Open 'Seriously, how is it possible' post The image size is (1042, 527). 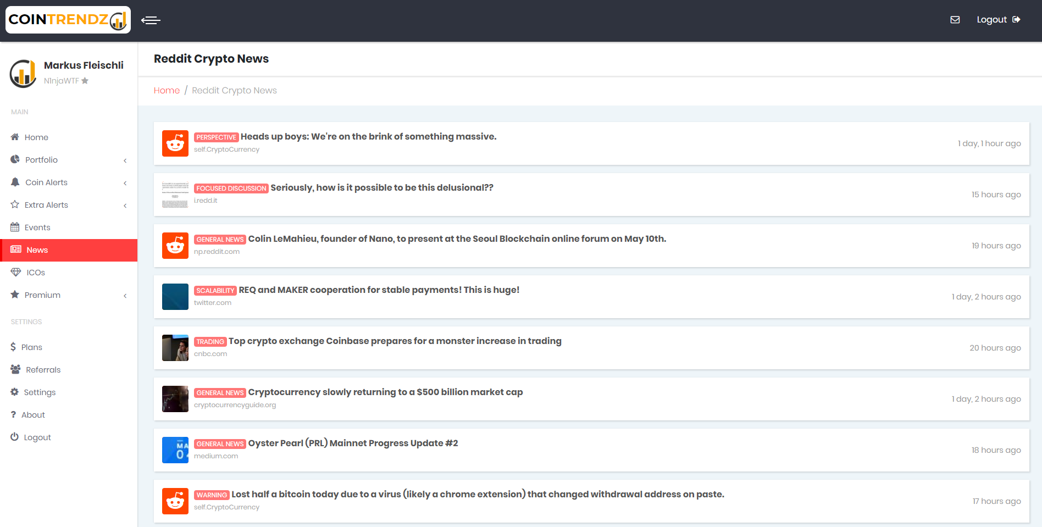(382, 187)
